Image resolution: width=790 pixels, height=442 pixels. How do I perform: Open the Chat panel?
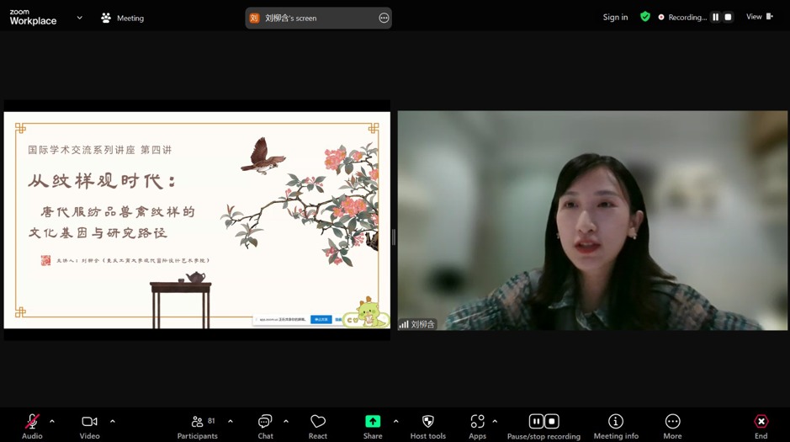coord(265,422)
